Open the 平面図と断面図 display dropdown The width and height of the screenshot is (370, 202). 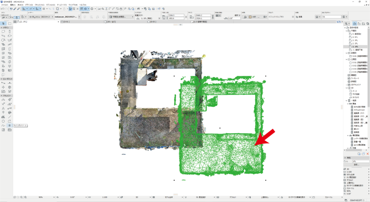[x=121, y=17]
